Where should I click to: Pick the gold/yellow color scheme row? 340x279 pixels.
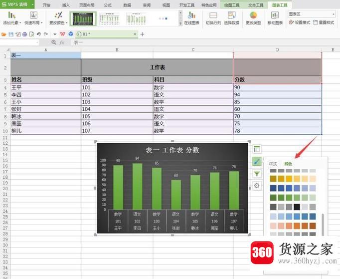pyautogui.click(x=293, y=179)
